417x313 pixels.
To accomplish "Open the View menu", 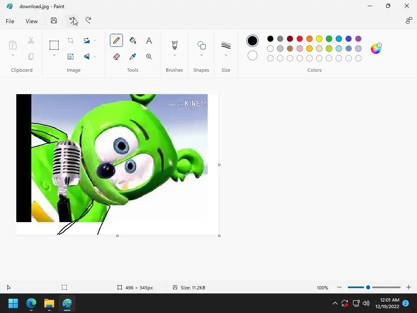I will pyautogui.click(x=32, y=21).
